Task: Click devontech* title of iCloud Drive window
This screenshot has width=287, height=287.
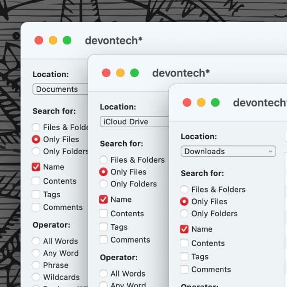Action: point(181,73)
